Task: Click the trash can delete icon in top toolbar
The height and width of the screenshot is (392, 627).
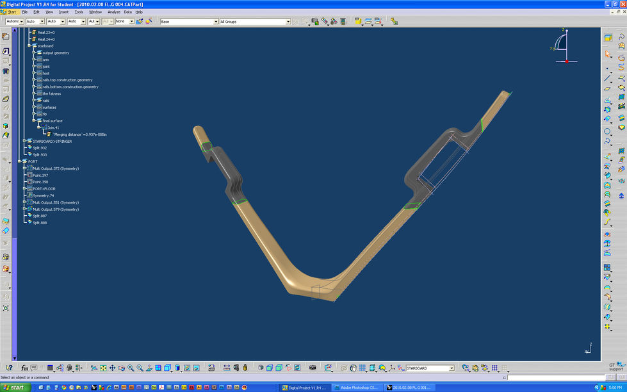Action: (x=343, y=21)
